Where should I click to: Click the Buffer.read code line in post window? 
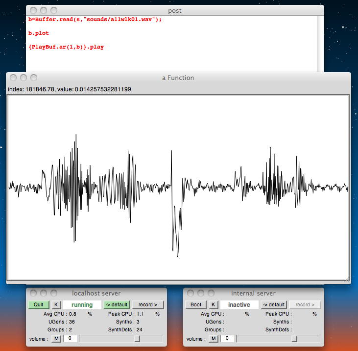[95, 20]
